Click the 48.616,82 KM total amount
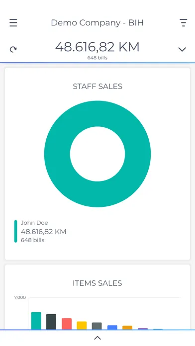This screenshot has width=195, height=346. coord(97,47)
